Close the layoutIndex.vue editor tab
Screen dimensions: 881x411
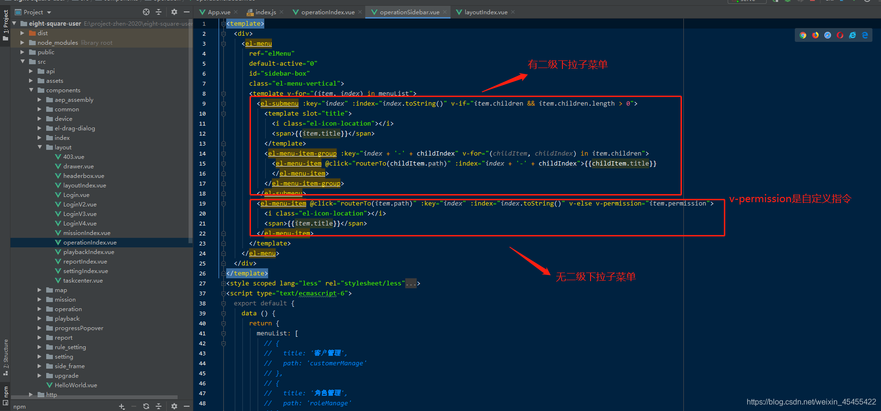[x=513, y=12]
